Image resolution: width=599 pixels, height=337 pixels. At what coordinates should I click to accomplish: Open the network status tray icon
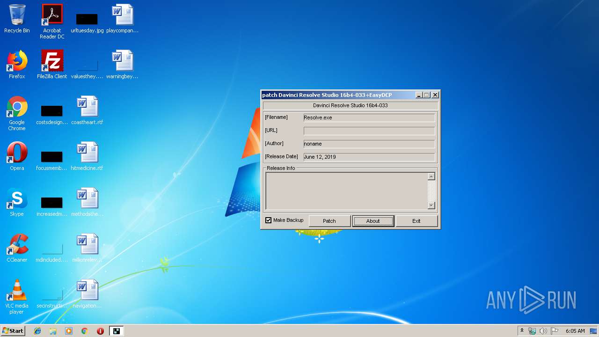[532, 331]
